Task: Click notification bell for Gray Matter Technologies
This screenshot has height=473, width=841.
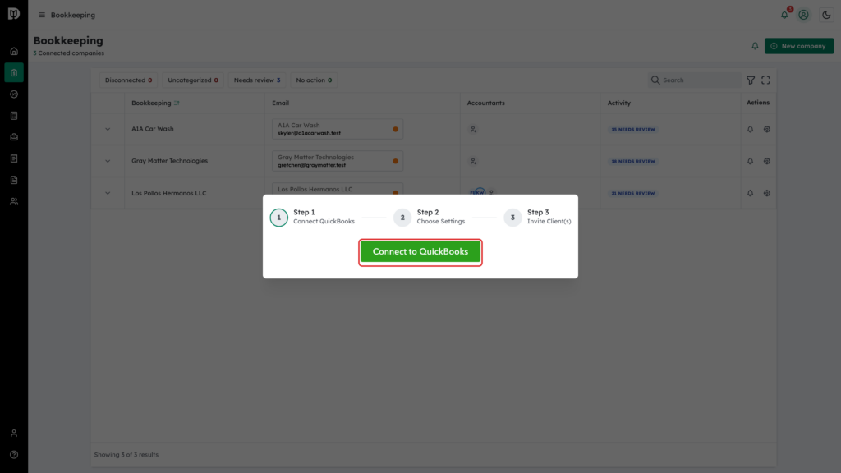Action: 751,162
